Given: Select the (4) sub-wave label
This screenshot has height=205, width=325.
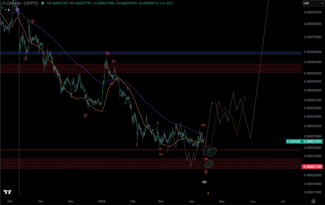Looking at the screenshot, I should (x=203, y=125).
